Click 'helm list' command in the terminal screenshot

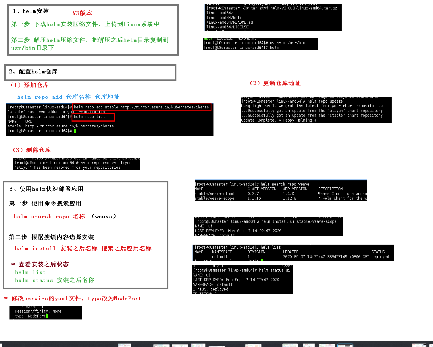(x=271, y=247)
